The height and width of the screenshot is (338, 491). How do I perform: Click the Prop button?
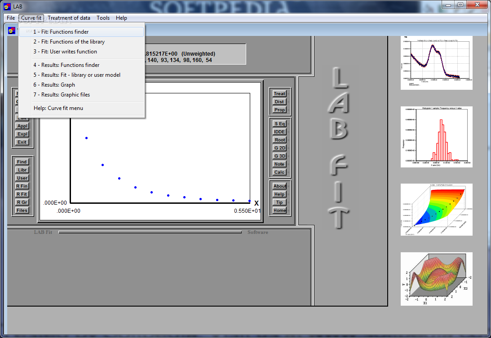click(x=279, y=110)
